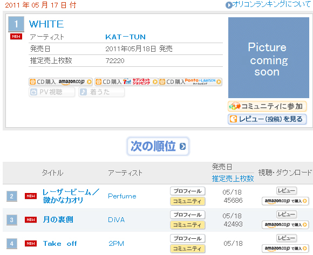
Task: Buy CD via Ponta LAWSON button
Action: tap(190, 82)
